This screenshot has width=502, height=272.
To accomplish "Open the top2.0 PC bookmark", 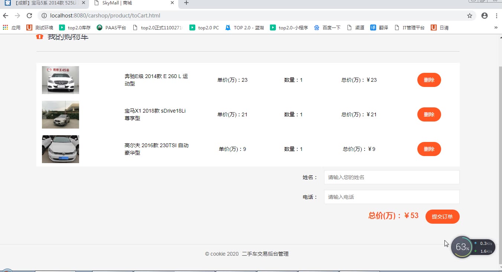I will [204, 27].
